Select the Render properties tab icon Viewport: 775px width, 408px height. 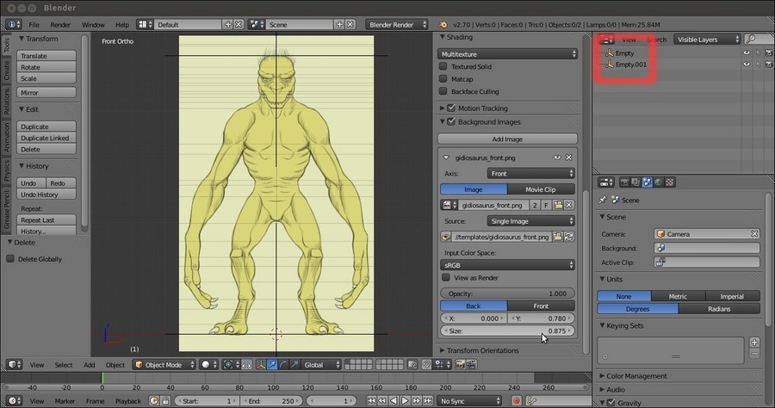coord(625,182)
